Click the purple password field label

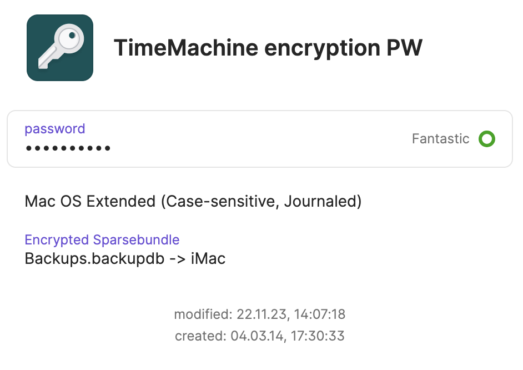pyautogui.click(x=55, y=129)
